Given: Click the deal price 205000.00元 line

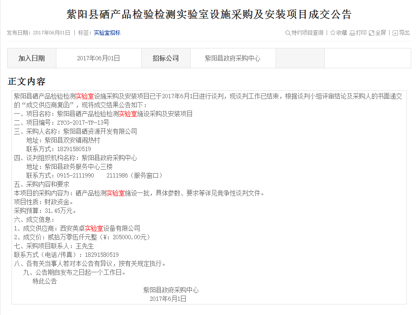Looking at the screenshot, I should point(84,237).
